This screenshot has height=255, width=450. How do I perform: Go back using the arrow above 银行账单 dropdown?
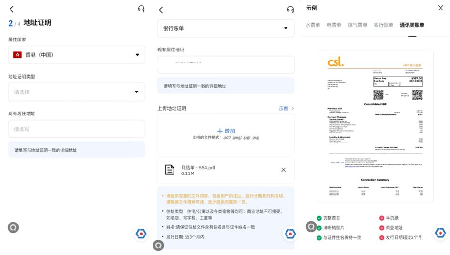pos(161,10)
